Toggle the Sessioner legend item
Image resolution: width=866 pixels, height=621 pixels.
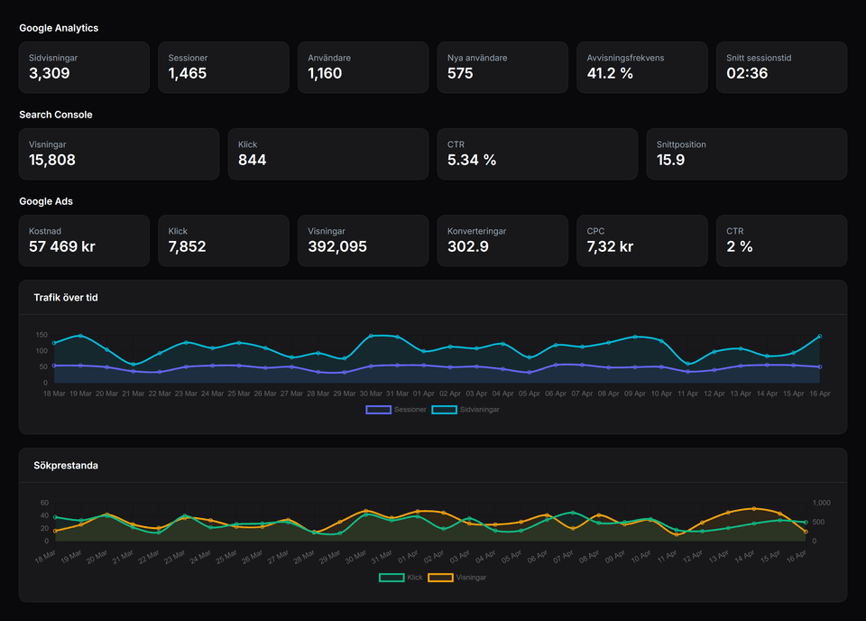(x=396, y=410)
